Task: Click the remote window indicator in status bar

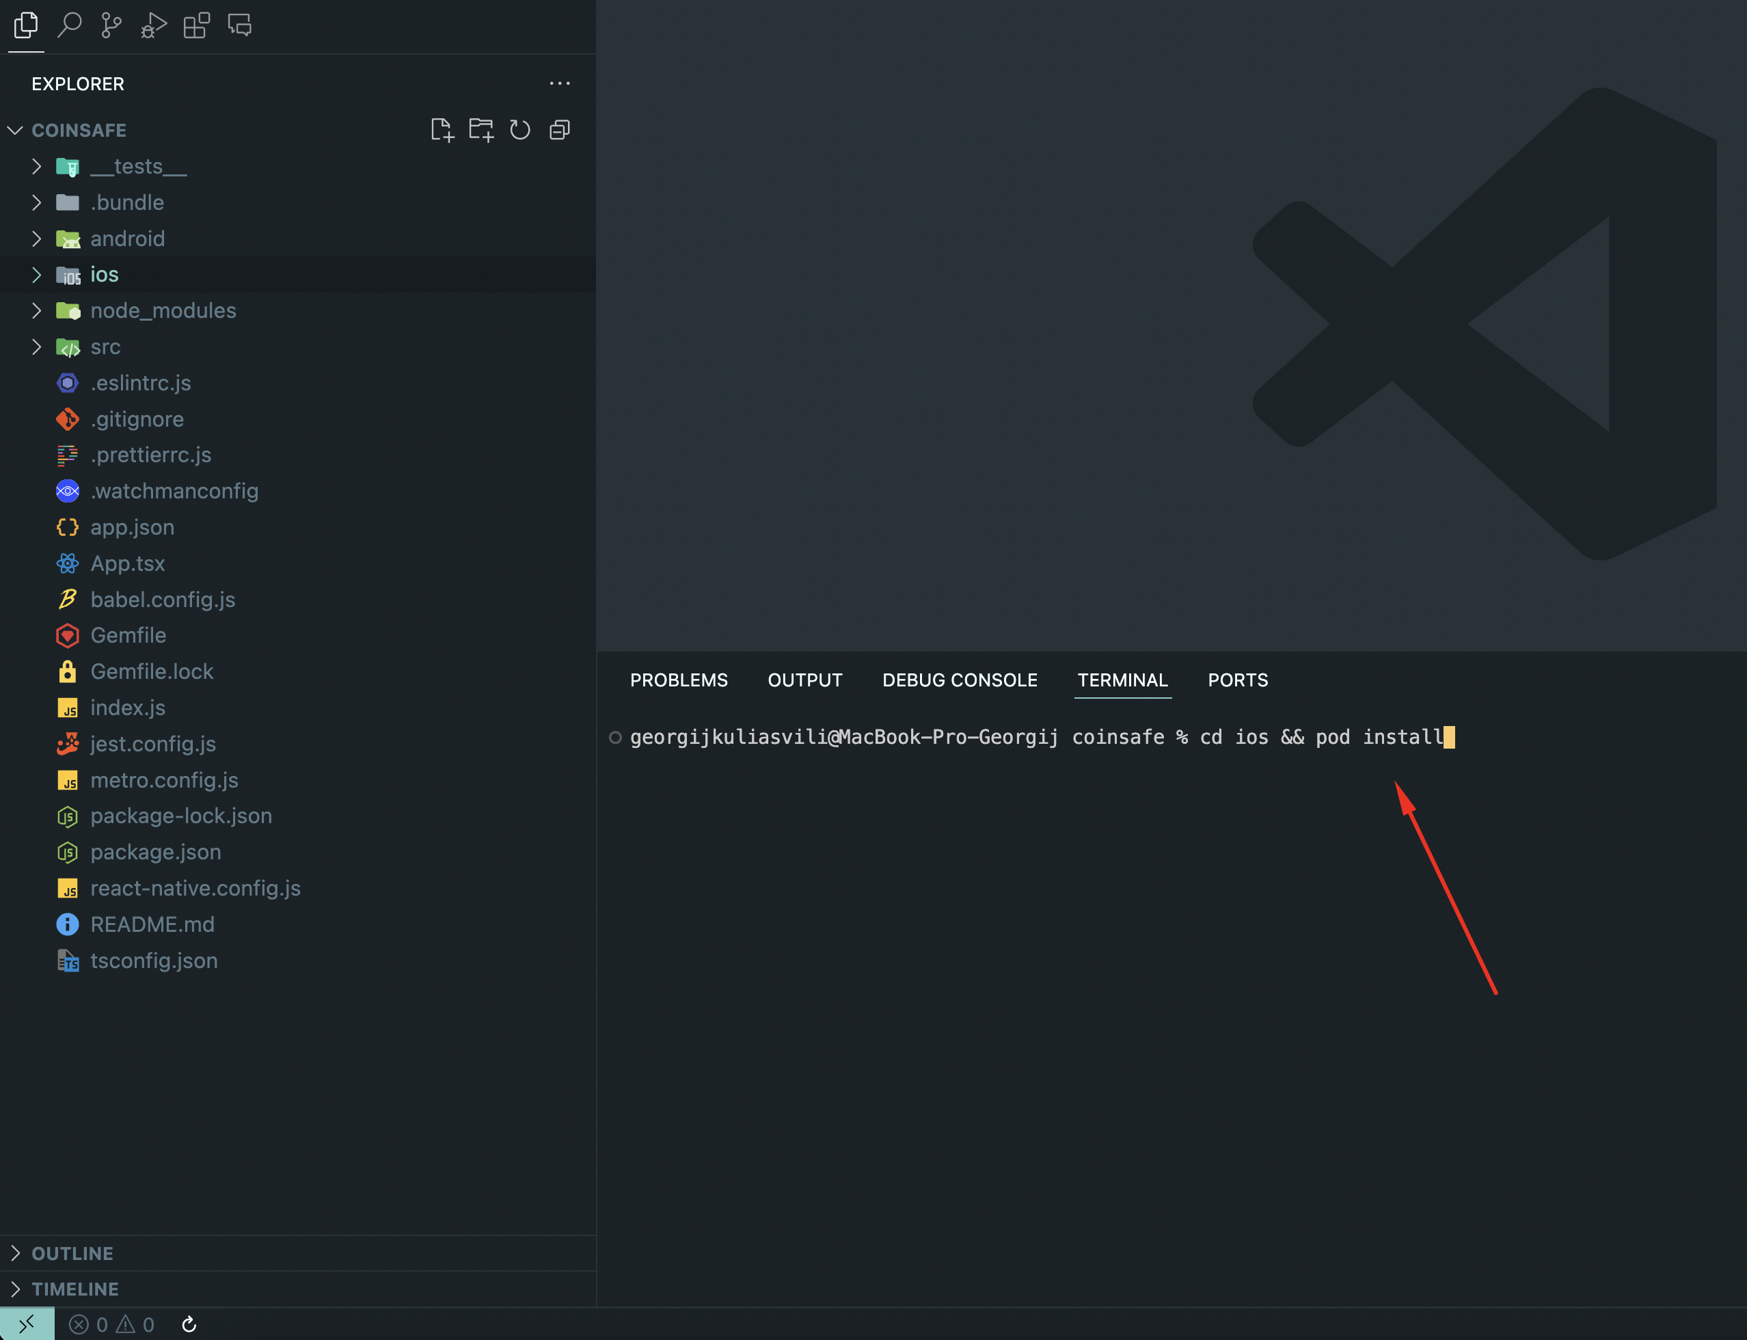Action: click(x=27, y=1324)
